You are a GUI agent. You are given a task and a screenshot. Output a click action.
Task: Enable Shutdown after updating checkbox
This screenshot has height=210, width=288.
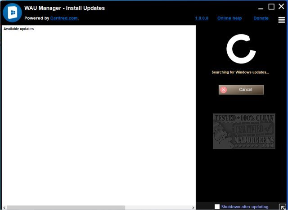pyautogui.click(x=217, y=207)
